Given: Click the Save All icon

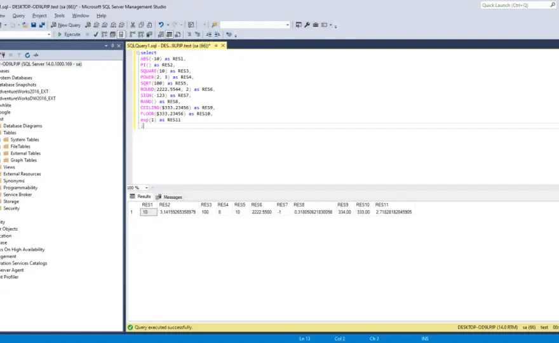Looking at the screenshot, I should [x=42, y=25].
